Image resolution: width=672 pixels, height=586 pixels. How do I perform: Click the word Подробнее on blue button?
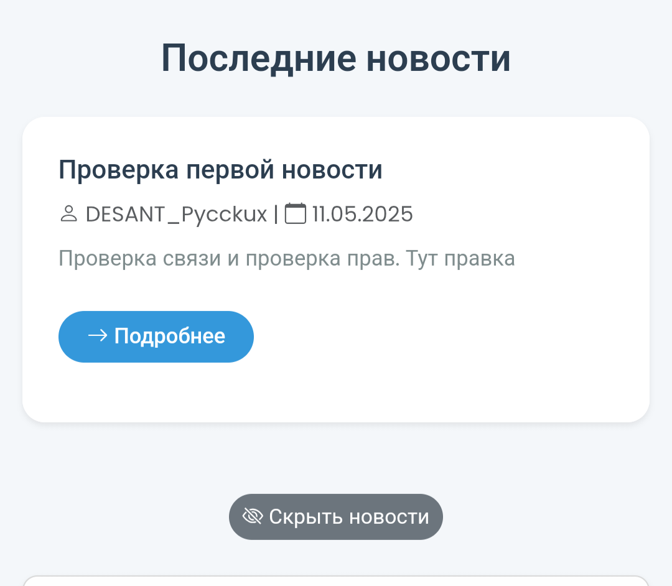[x=170, y=337]
